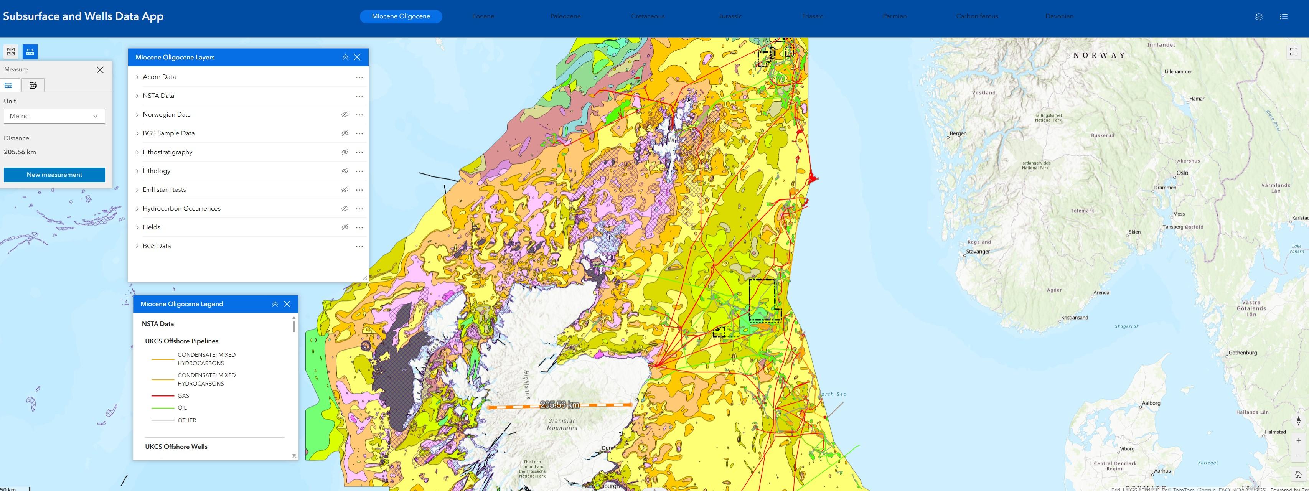1309x491 pixels.
Task: Switch to the Devonian tab
Action: (x=1060, y=16)
